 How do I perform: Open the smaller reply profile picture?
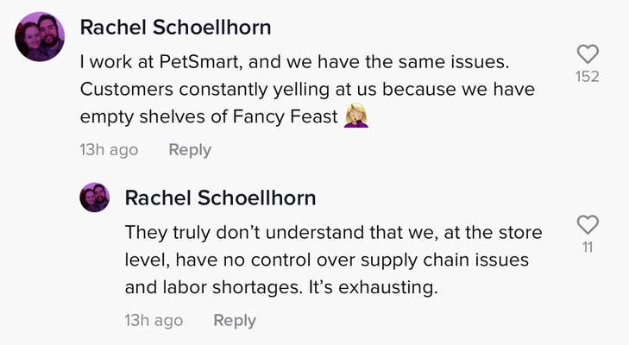[x=95, y=198]
